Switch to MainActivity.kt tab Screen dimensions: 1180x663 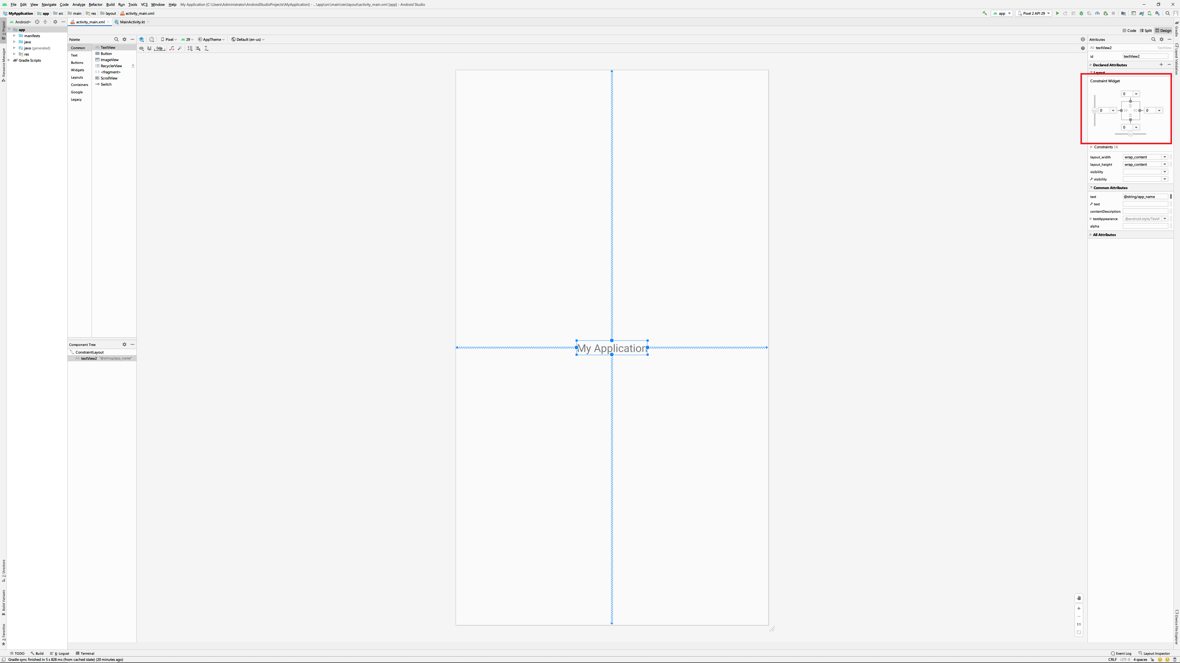point(132,22)
